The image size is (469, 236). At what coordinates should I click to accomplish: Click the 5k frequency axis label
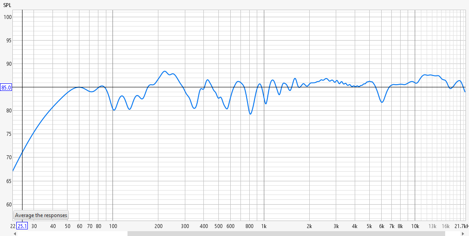point(369,226)
